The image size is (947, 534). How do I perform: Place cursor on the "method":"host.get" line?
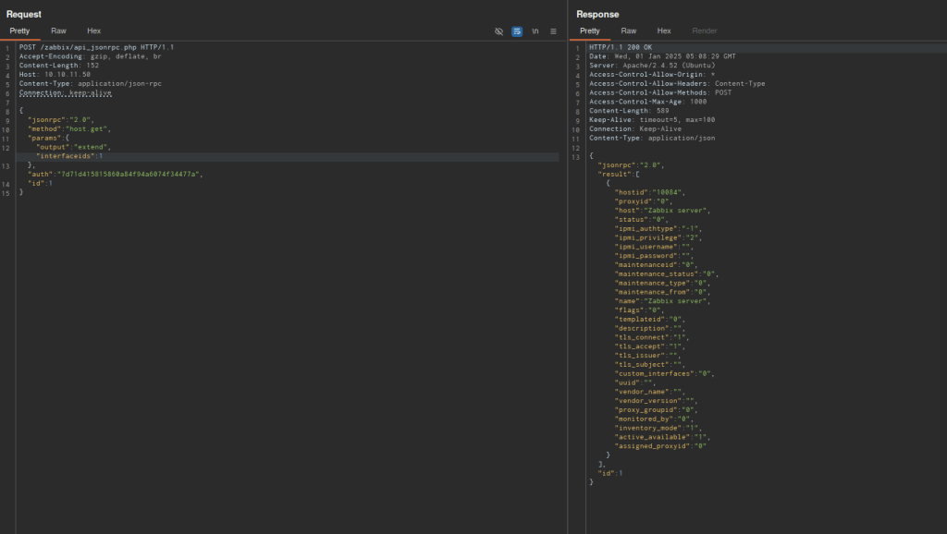(70, 128)
